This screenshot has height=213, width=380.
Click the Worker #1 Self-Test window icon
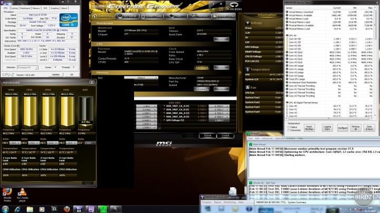coord(251,183)
